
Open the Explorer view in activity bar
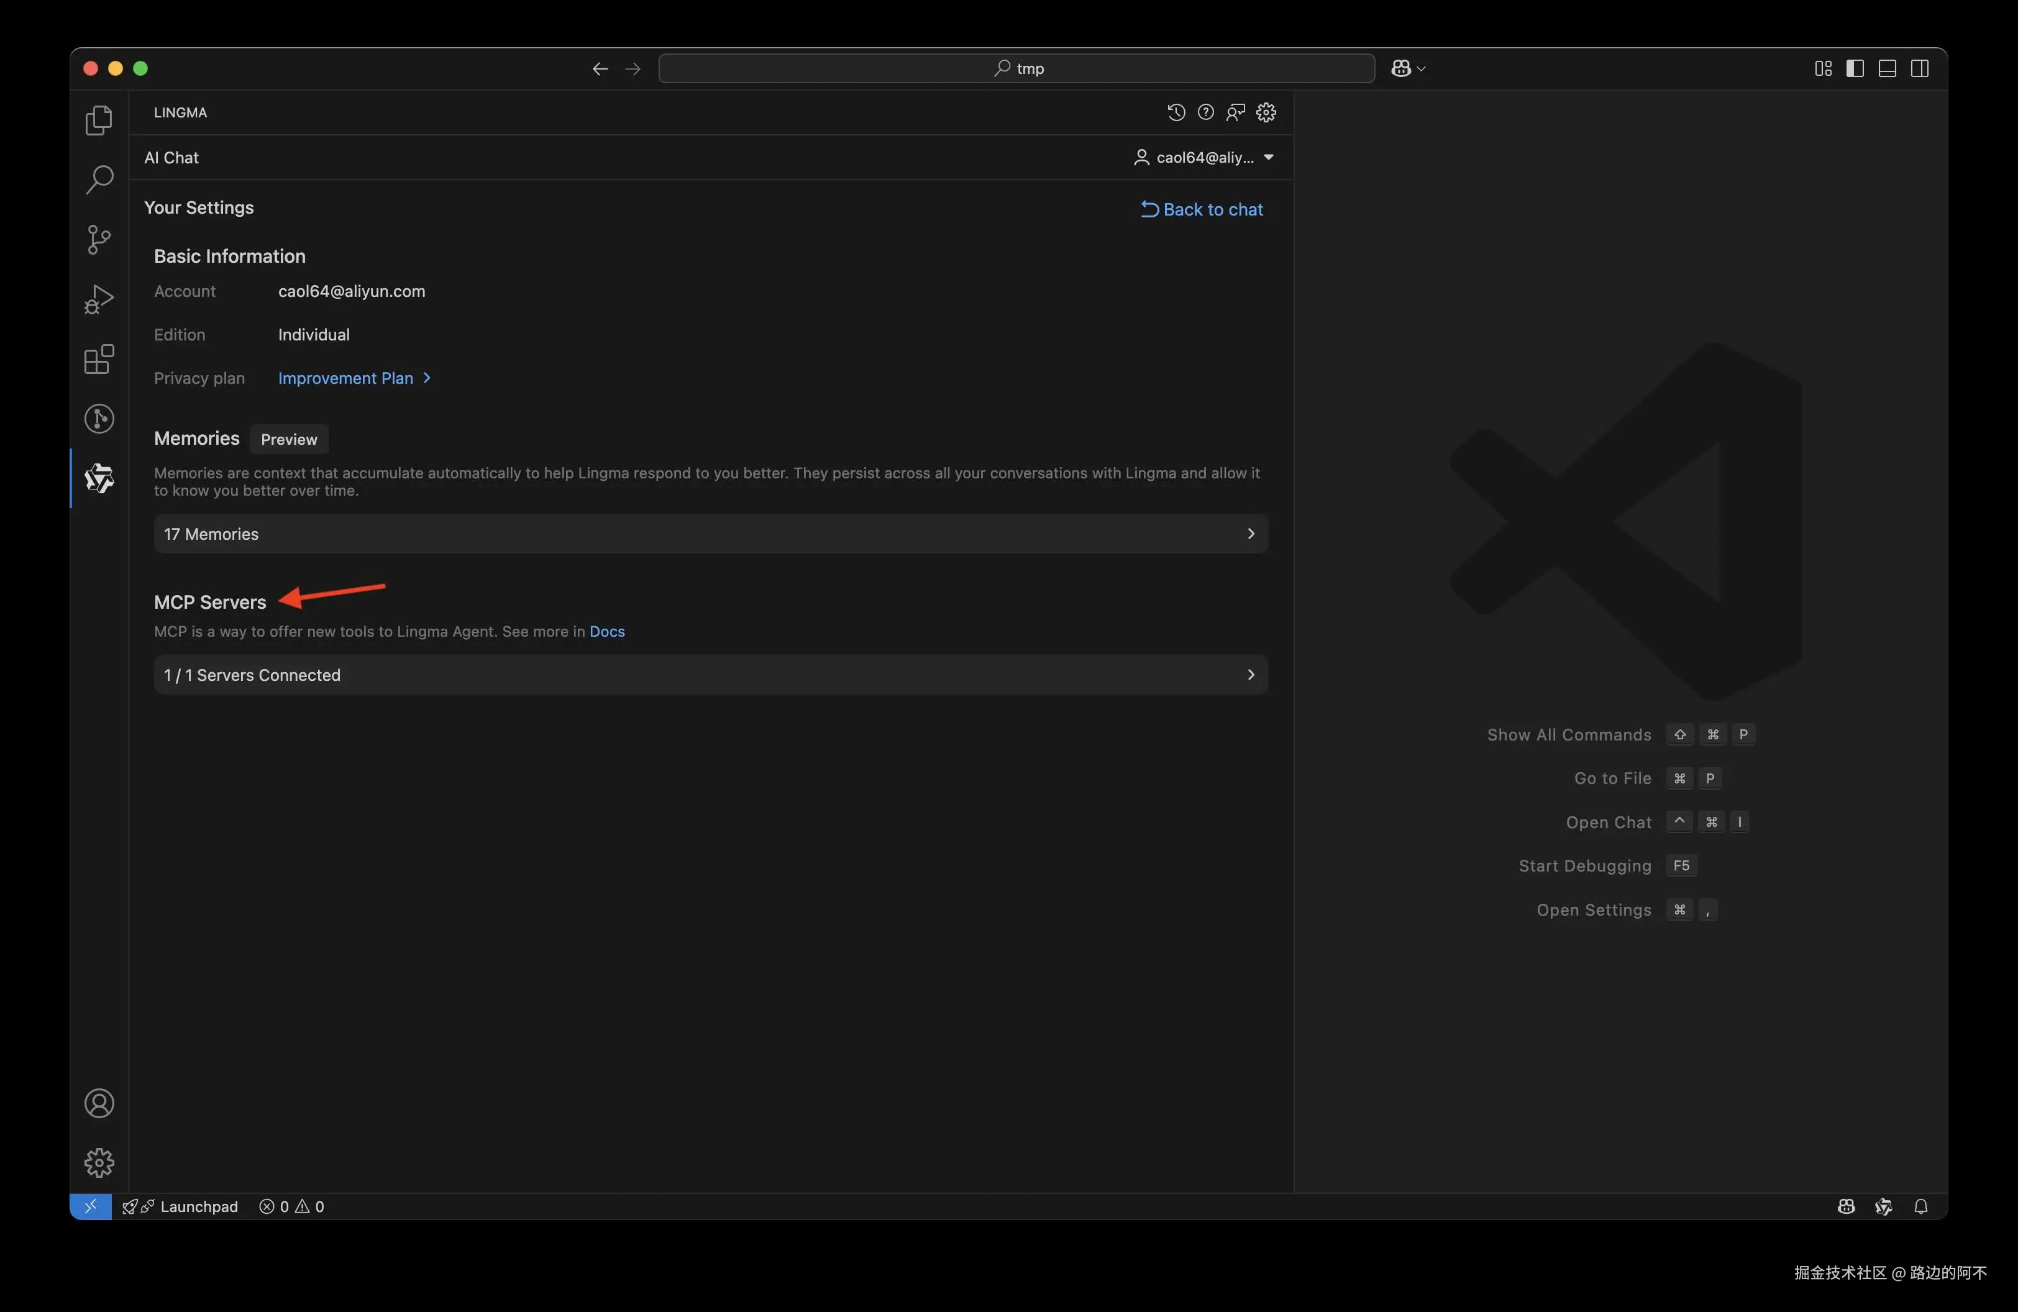point(99,121)
